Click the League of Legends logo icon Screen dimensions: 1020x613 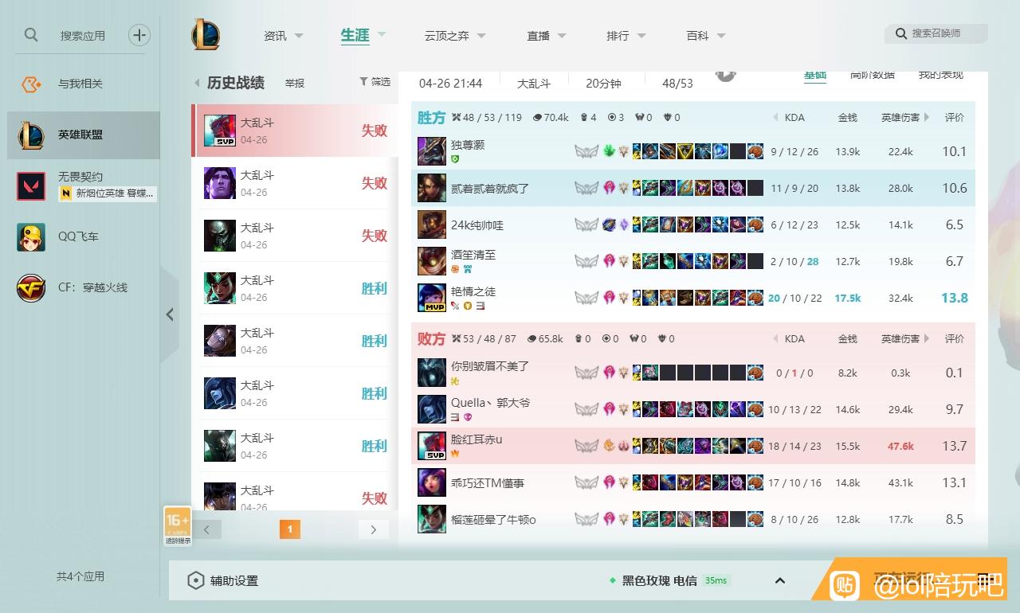206,35
